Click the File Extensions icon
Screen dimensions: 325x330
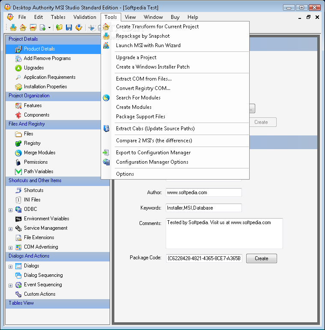18,237
